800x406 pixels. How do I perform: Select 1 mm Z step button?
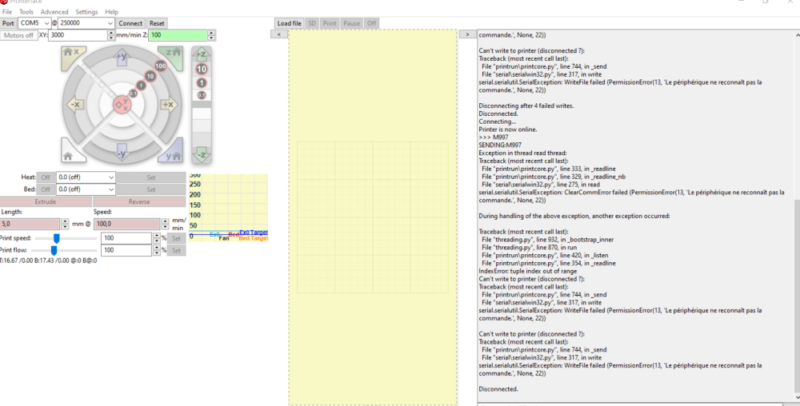point(202,83)
